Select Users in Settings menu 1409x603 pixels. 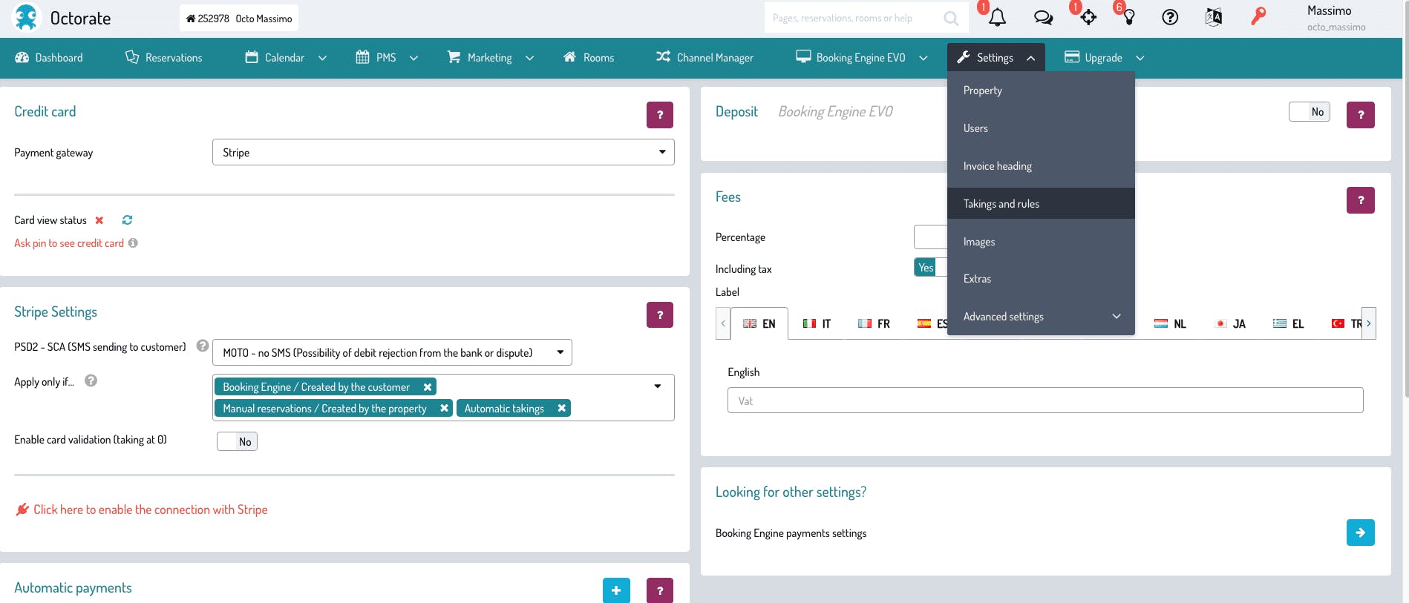(1041, 128)
